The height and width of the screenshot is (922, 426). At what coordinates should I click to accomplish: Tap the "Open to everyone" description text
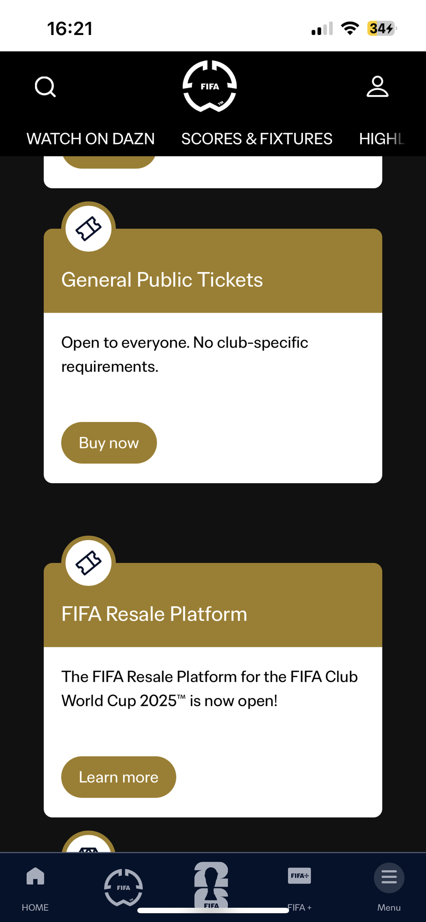[184, 354]
